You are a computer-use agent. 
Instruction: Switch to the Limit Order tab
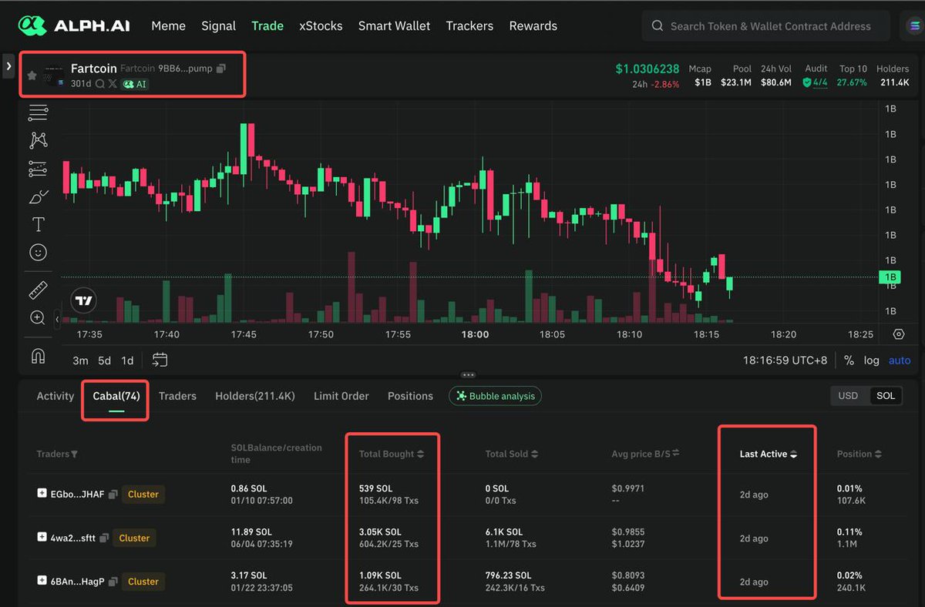[x=341, y=396]
